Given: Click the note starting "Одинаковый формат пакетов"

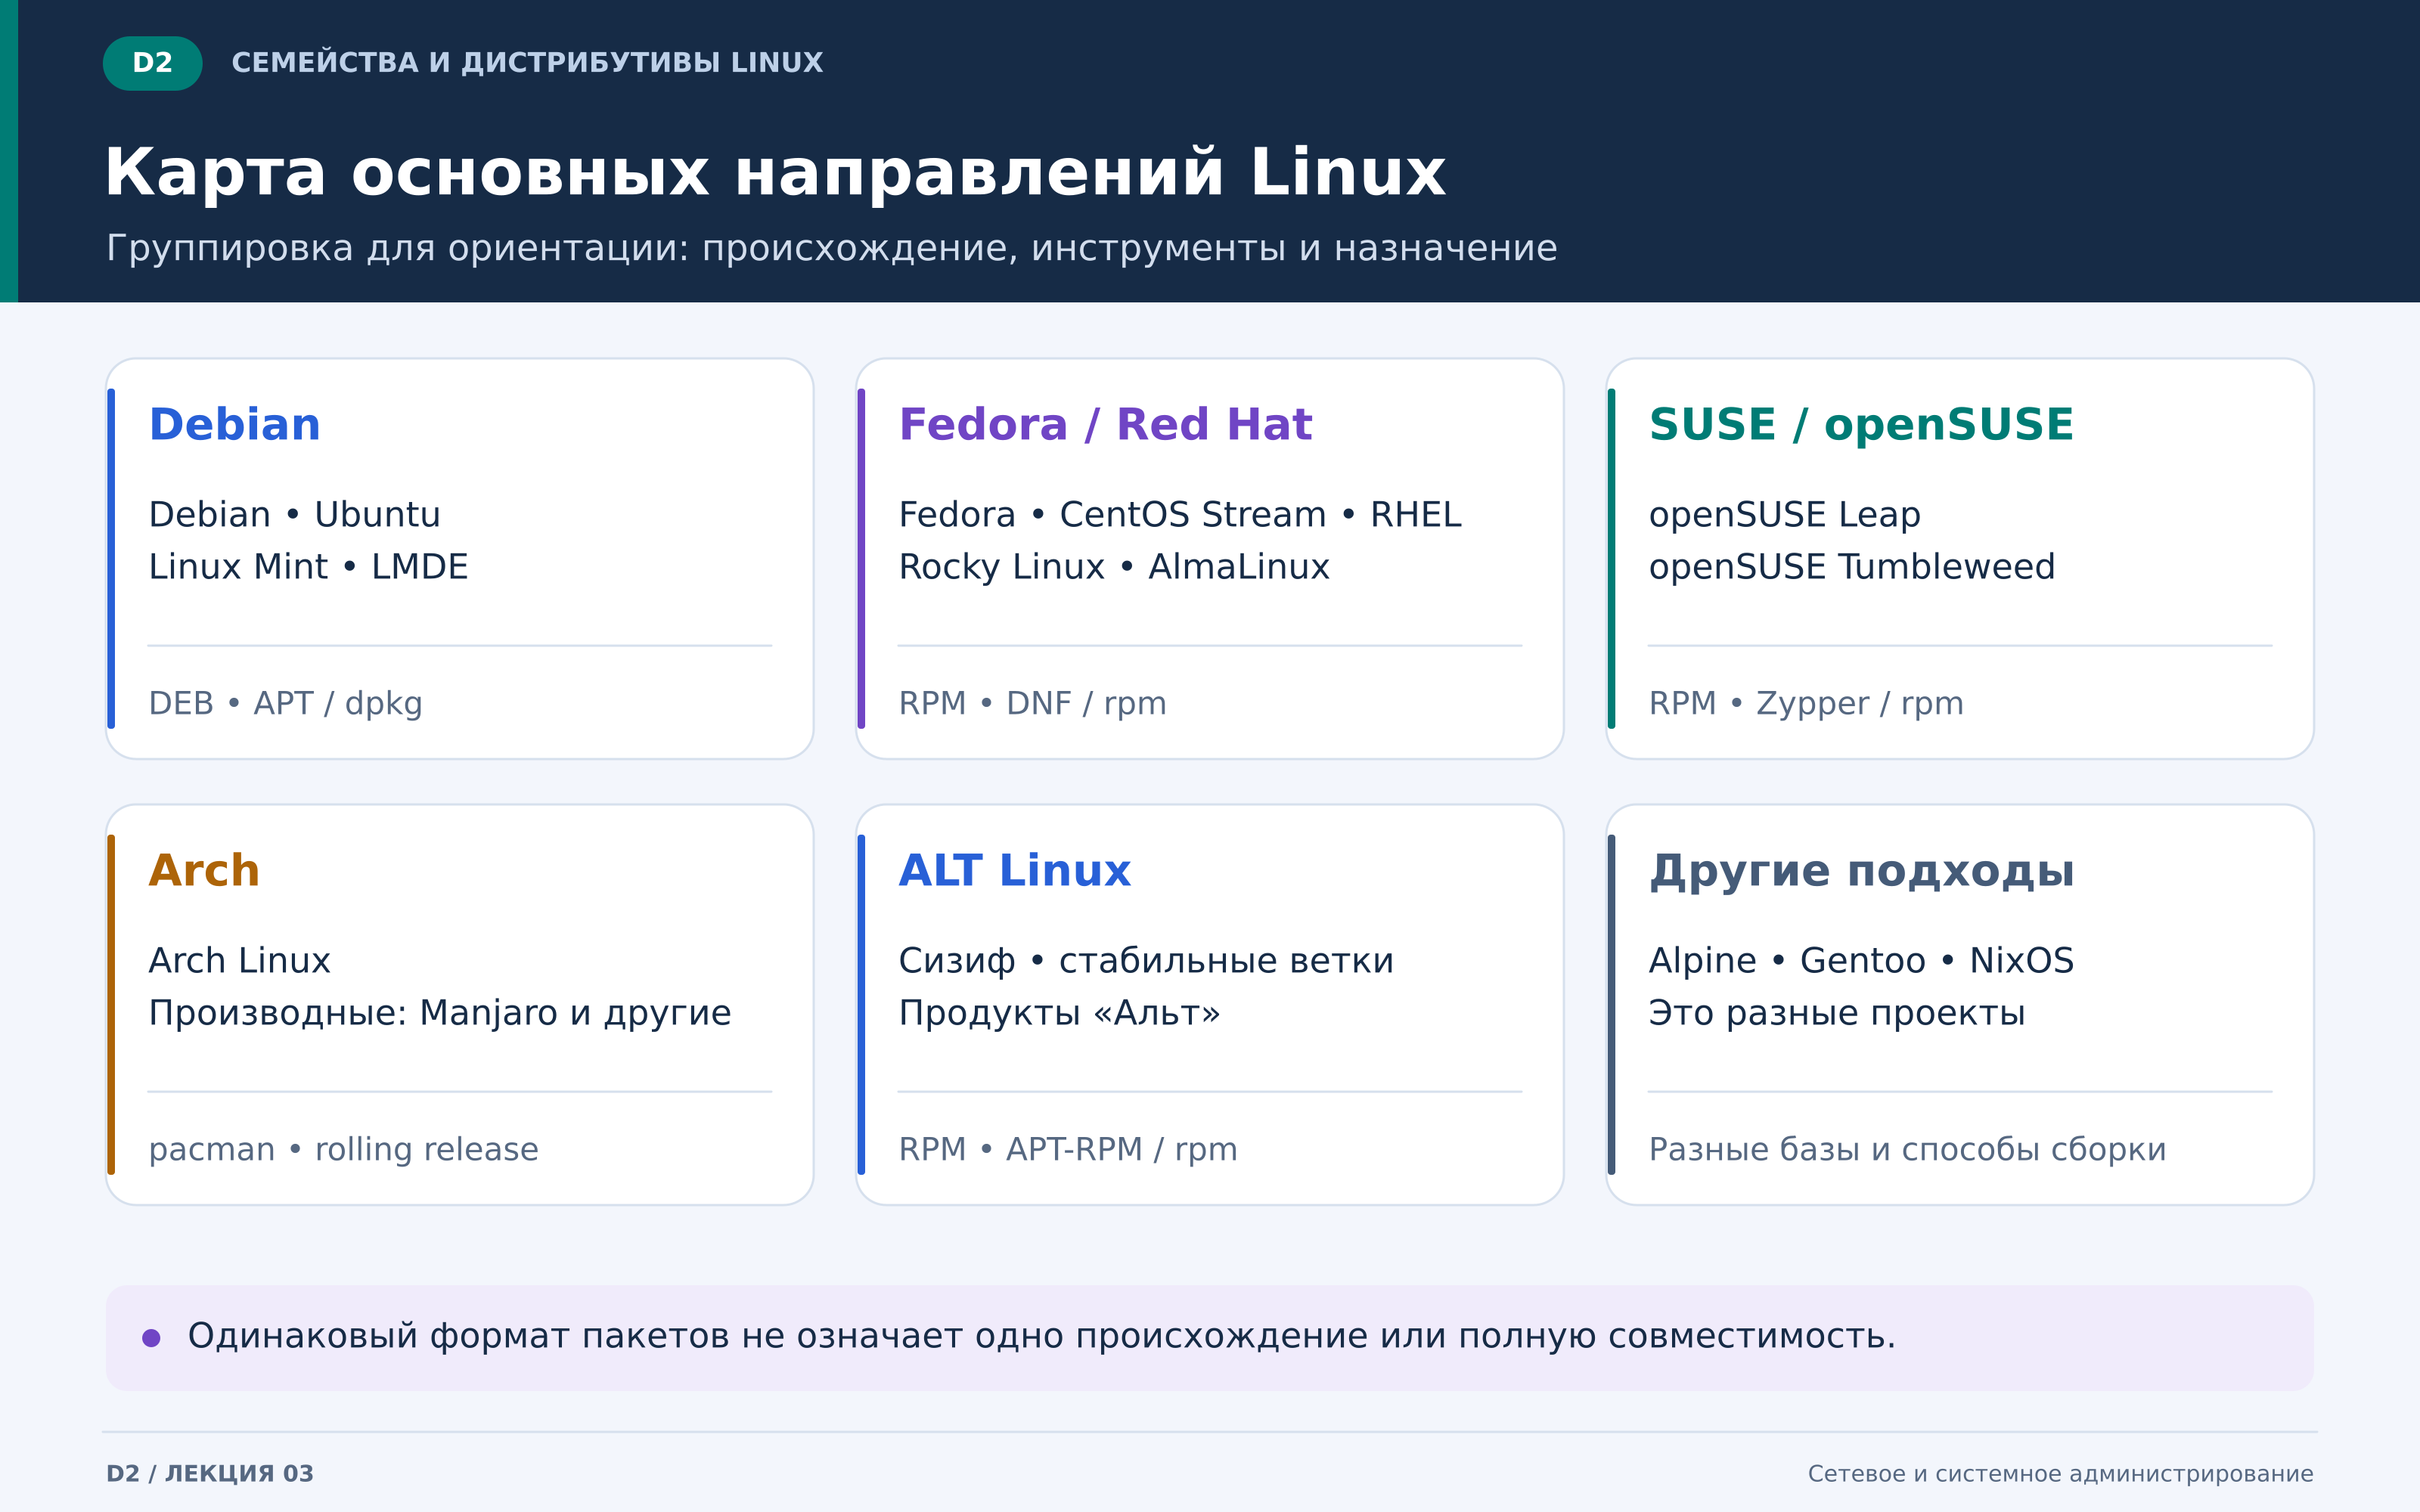Looking at the screenshot, I should (1041, 1336).
